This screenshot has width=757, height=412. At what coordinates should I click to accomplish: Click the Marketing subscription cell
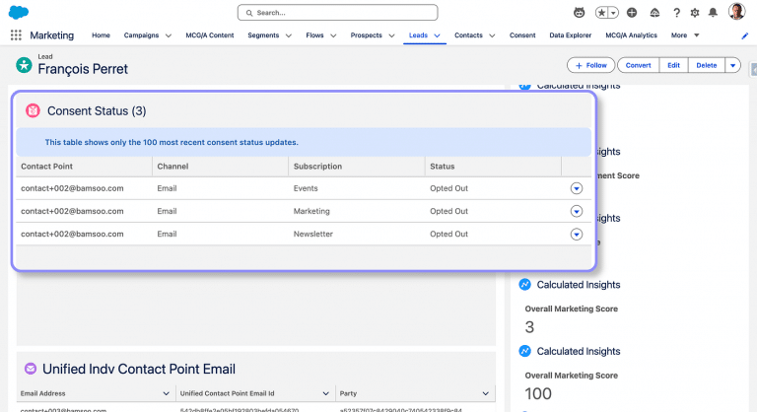point(311,211)
